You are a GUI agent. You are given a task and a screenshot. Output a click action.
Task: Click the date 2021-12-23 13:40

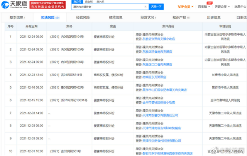click(x=32, y=75)
